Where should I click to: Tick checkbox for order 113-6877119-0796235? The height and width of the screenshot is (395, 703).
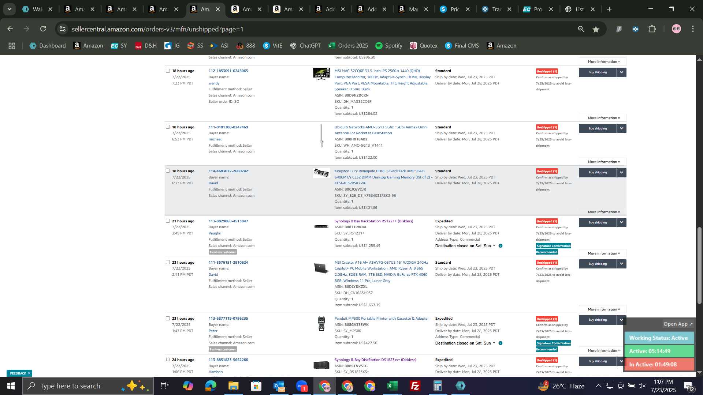[x=168, y=318]
